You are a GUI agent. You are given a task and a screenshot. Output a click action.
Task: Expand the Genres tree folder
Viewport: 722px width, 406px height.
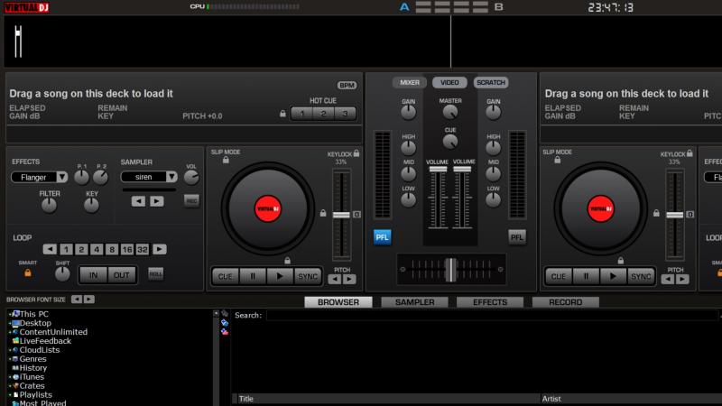point(10,359)
